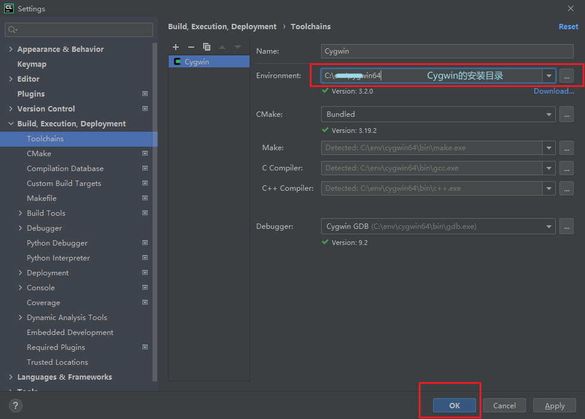Click the project-level icon beside Build Tools
The height and width of the screenshot is (419, 585).
pyautogui.click(x=145, y=213)
